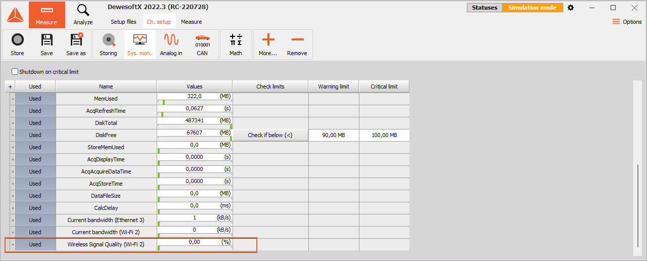Screen dimensions: 647x261
Task: Toggle Used for CalcDelay row
Action: [x=35, y=208]
